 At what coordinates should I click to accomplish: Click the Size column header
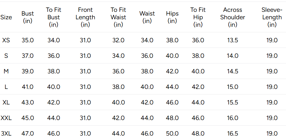[6, 17]
